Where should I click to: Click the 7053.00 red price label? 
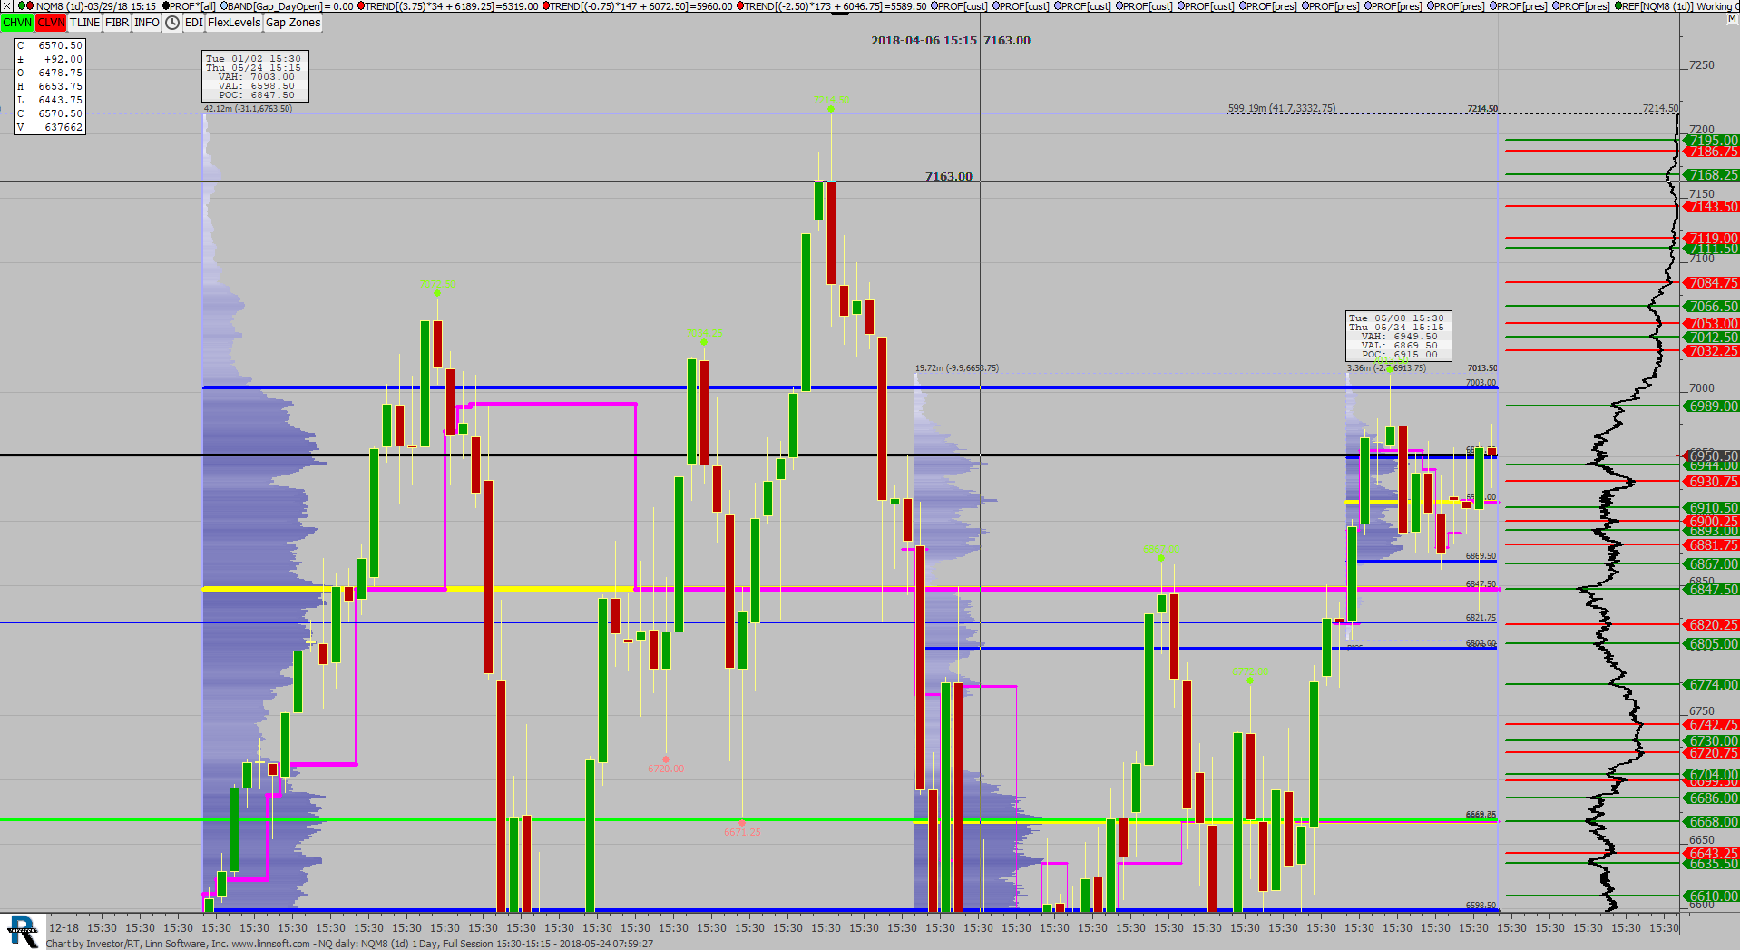1712,323
